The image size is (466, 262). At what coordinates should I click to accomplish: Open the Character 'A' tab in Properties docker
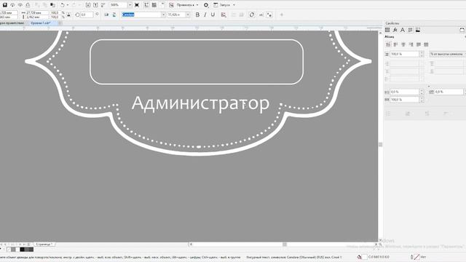point(403,30)
